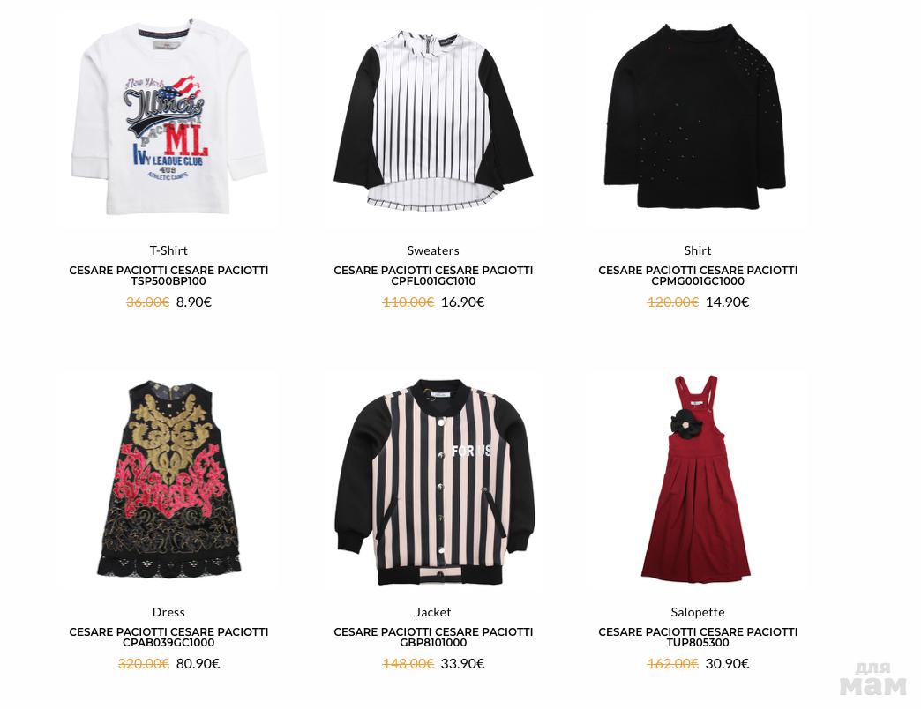Open product title CPFL001GC1010
The height and width of the screenshot is (709, 921).
pyautogui.click(x=433, y=276)
